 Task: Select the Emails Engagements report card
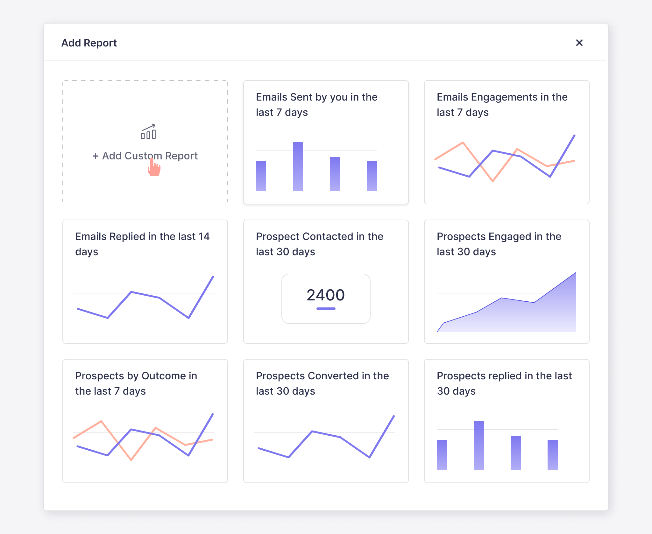[x=507, y=142]
